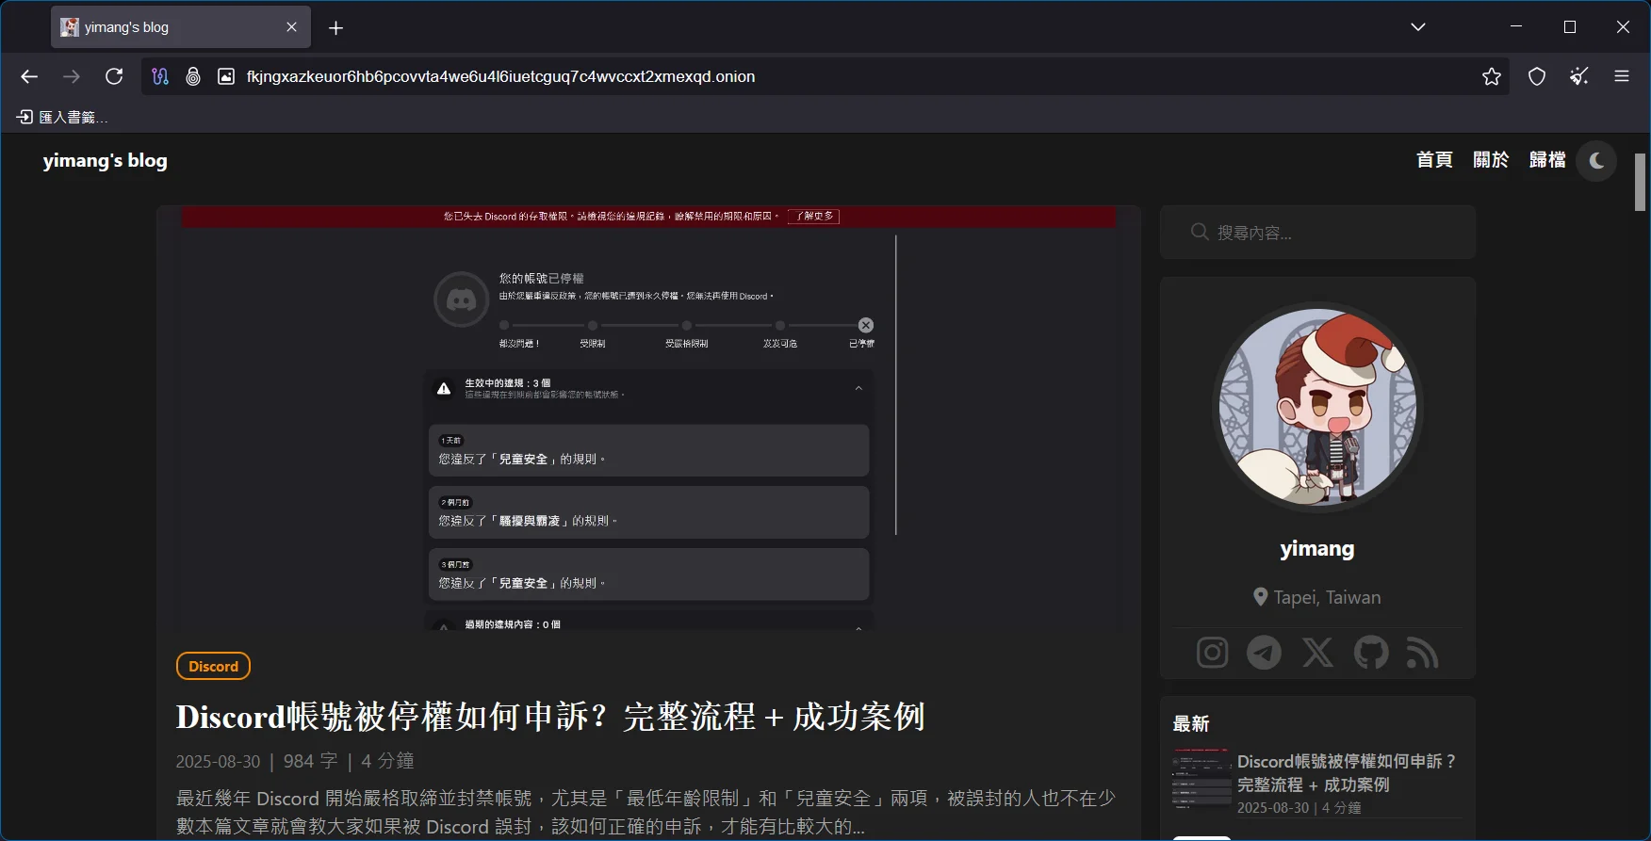Go to 首頁 in the navigation
This screenshot has width=1651, height=841.
1434,160
